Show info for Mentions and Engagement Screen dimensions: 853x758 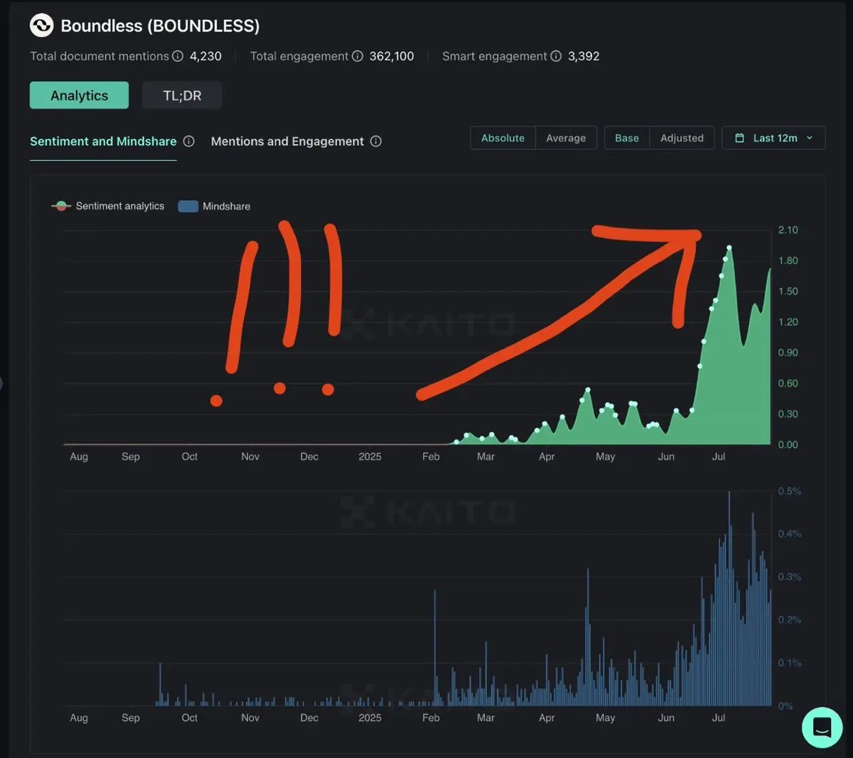376,141
